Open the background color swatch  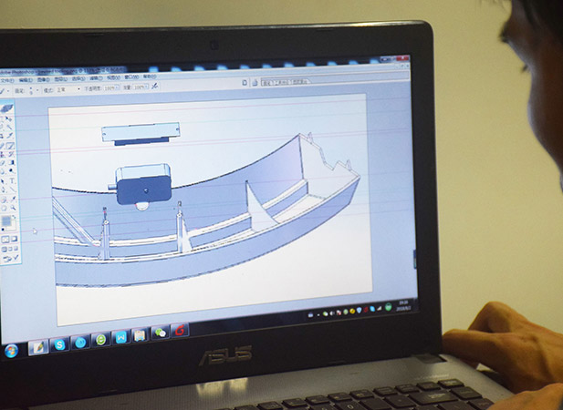pos(12,228)
